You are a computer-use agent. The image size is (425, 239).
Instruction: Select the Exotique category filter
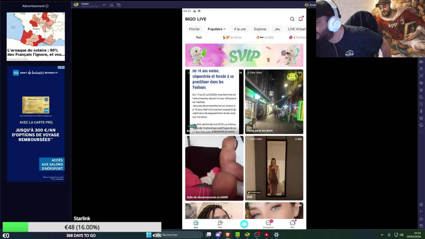click(x=297, y=38)
